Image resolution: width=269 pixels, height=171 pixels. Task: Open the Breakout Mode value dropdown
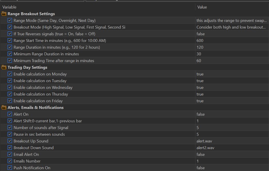231,27
